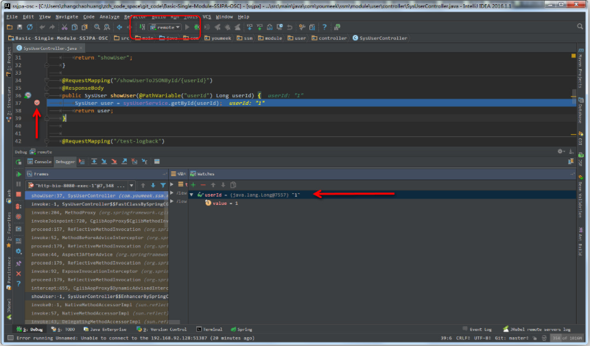Click the Run to Cursor debugger icon

coord(145,162)
